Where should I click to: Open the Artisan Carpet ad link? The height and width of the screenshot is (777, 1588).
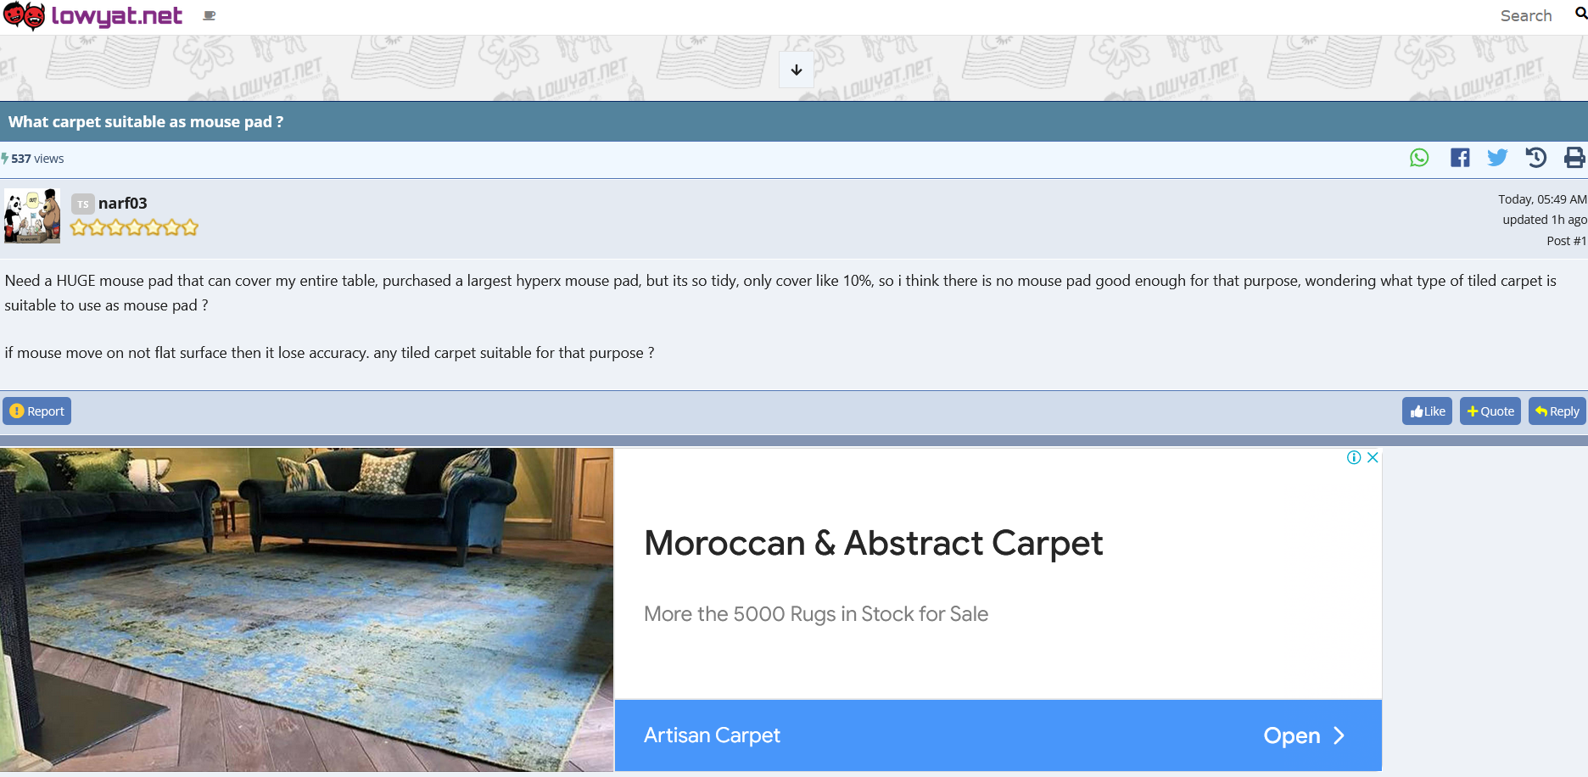(713, 735)
